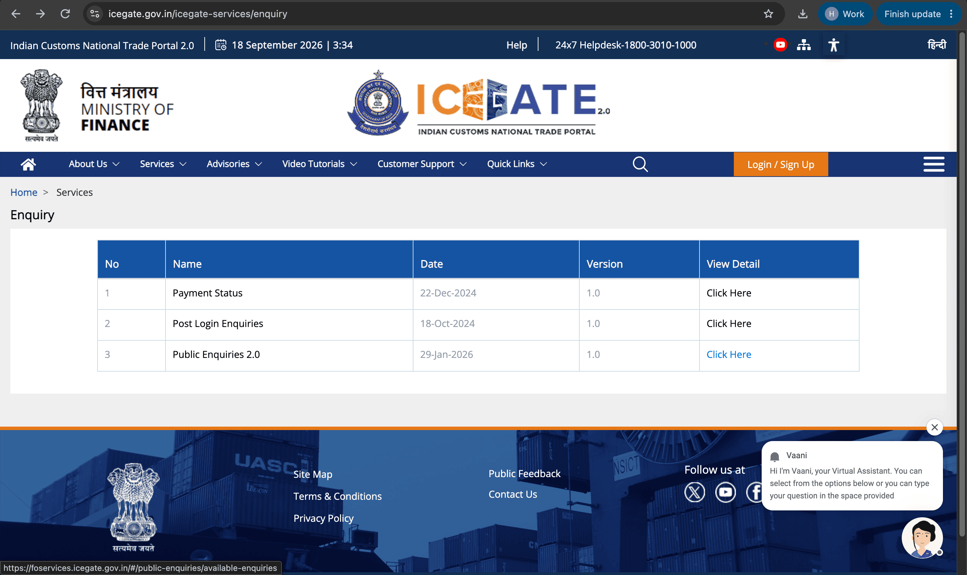
Task: Open the calendar icon beside the date
Action: point(221,45)
